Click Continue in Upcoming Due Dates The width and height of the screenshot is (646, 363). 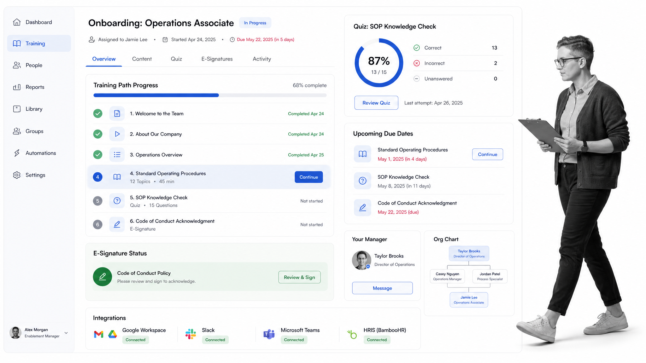click(x=487, y=154)
